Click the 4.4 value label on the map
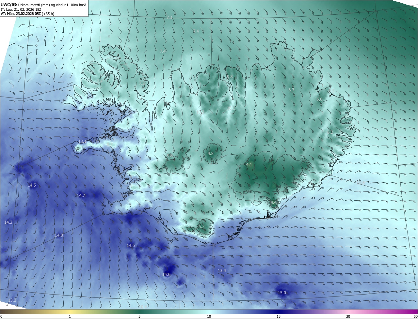 coord(274,202)
